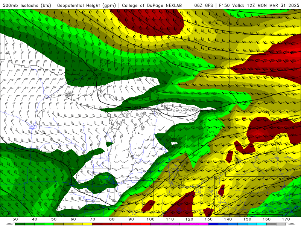Select the cyan colorbar swatch before 160

pyautogui.click(x=262, y=224)
